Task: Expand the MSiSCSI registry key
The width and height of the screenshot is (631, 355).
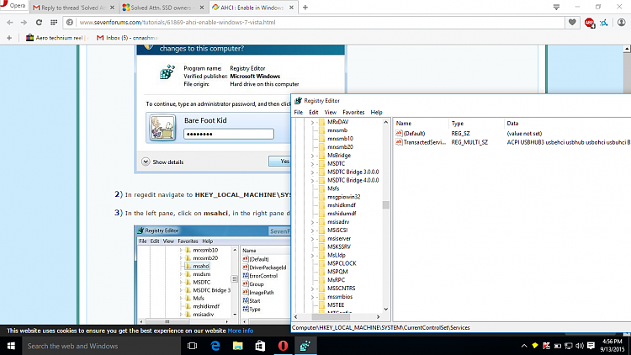Action: click(312, 230)
